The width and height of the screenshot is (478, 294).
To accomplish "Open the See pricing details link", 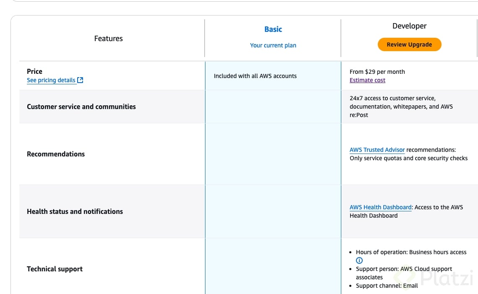I will [51, 80].
